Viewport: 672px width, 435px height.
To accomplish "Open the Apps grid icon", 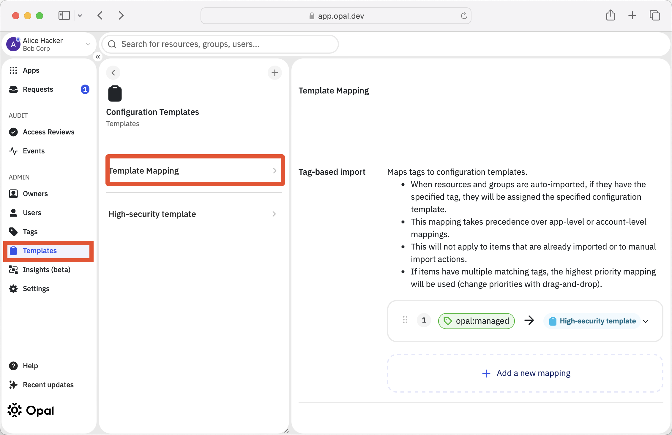I will pos(13,70).
